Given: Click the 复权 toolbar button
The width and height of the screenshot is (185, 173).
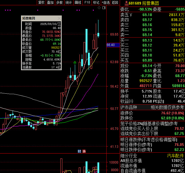Looking at the screenshot, I should (41, 3).
